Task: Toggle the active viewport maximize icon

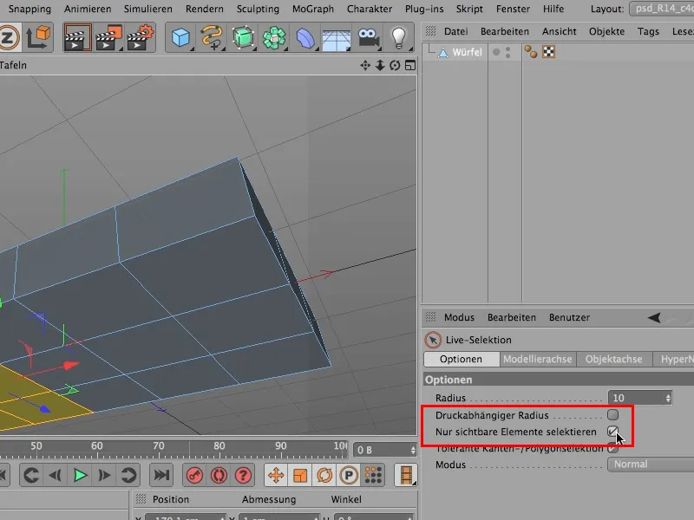Action: [x=410, y=66]
